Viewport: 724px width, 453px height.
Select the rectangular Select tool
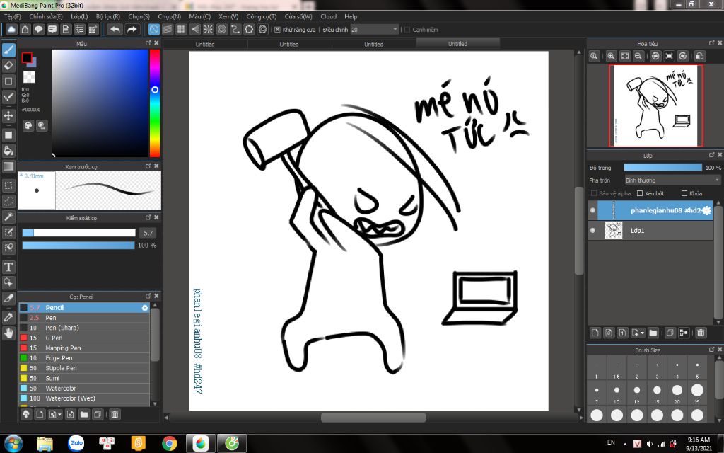[x=8, y=186]
